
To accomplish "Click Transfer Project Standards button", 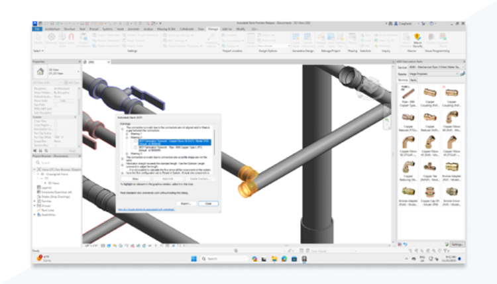I will pos(140,35).
